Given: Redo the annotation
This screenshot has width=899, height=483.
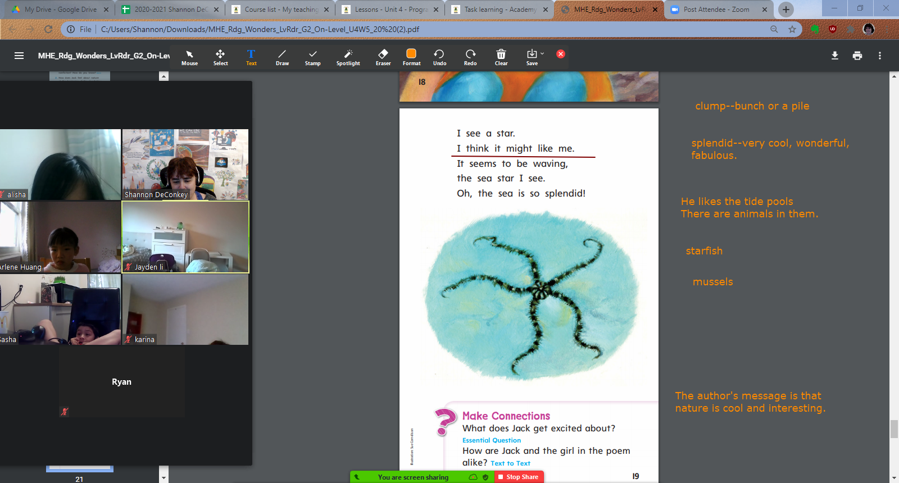Looking at the screenshot, I should coord(470,57).
